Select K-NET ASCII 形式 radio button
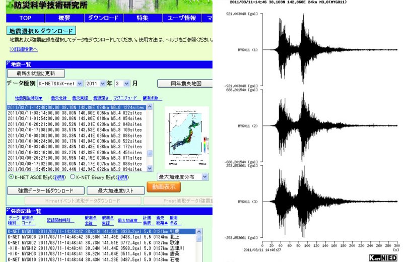403x262 pixels. pos(11,177)
